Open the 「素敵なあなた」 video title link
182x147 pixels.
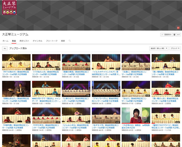point(15,100)
